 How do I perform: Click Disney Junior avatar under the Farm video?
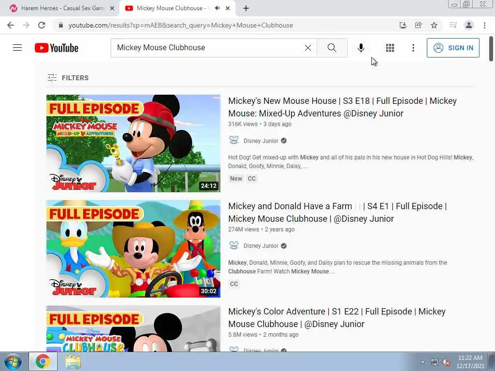pyautogui.click(x=234, y=245)
